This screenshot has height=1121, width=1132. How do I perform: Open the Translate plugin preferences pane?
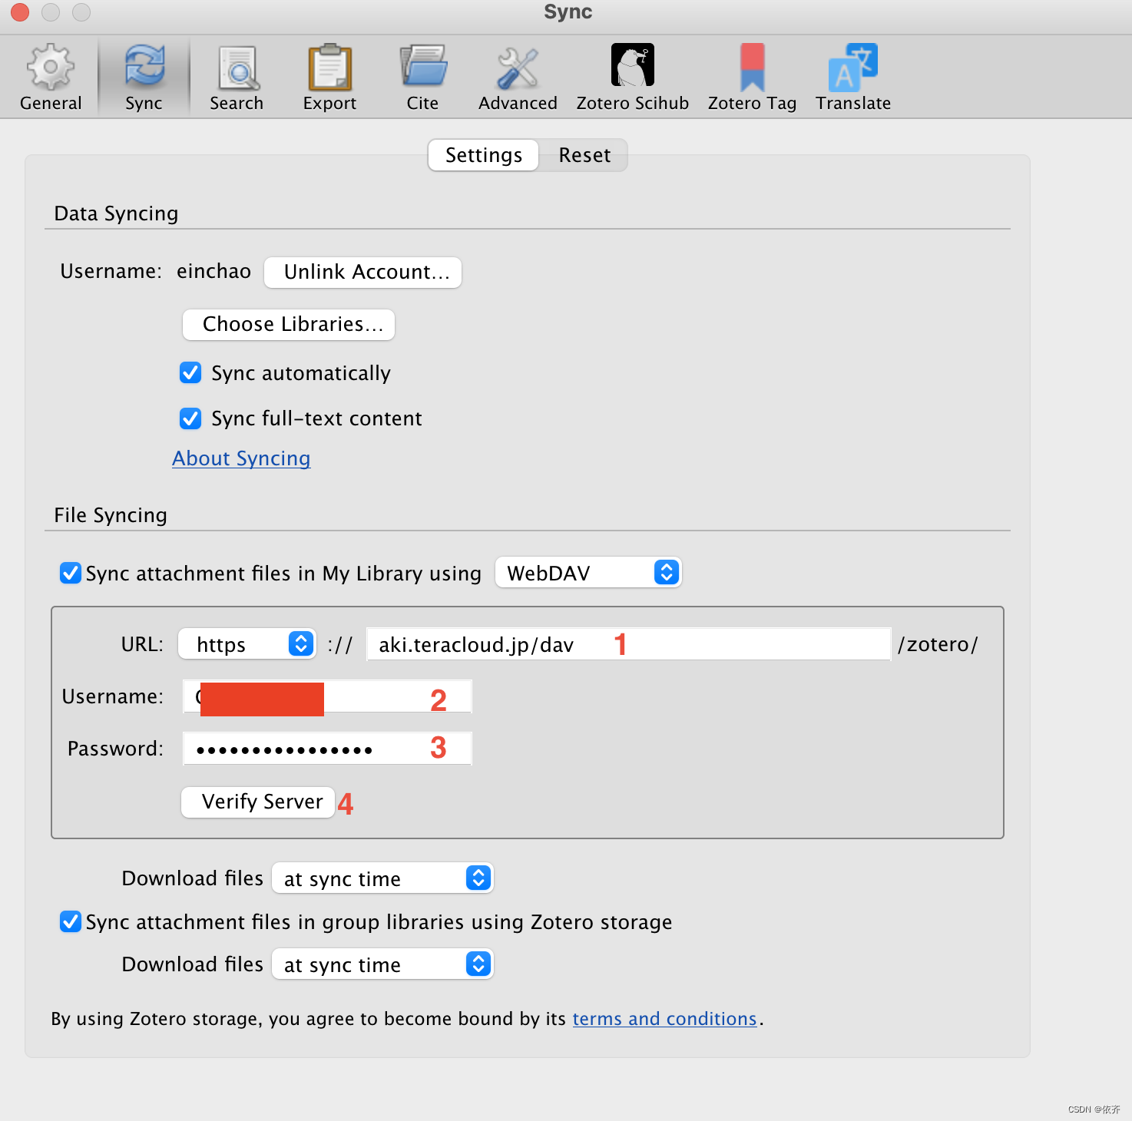coord(853,78)
